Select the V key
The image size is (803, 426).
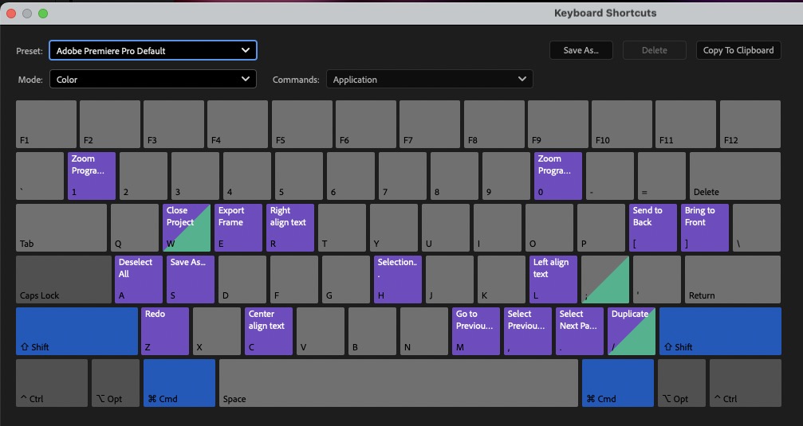click(320, 331)
